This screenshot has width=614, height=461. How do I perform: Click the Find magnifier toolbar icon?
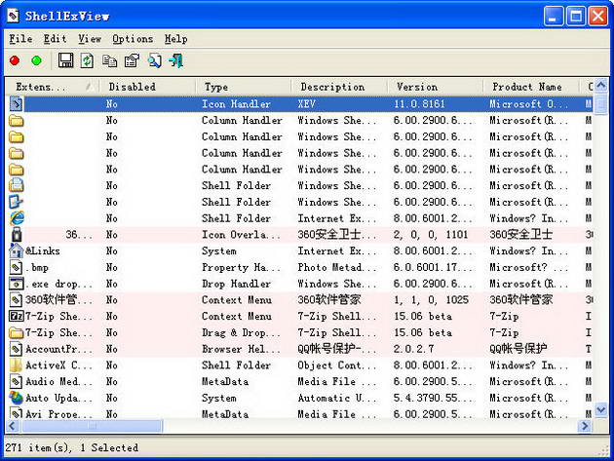(x=154, y=60)
